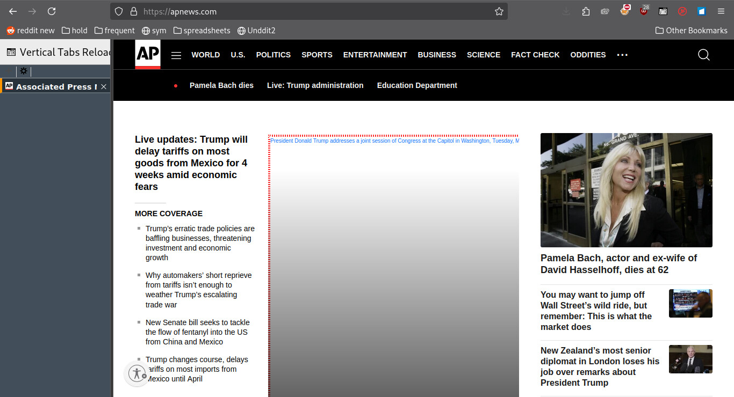Reload the apnews.com page

[52, 11]
